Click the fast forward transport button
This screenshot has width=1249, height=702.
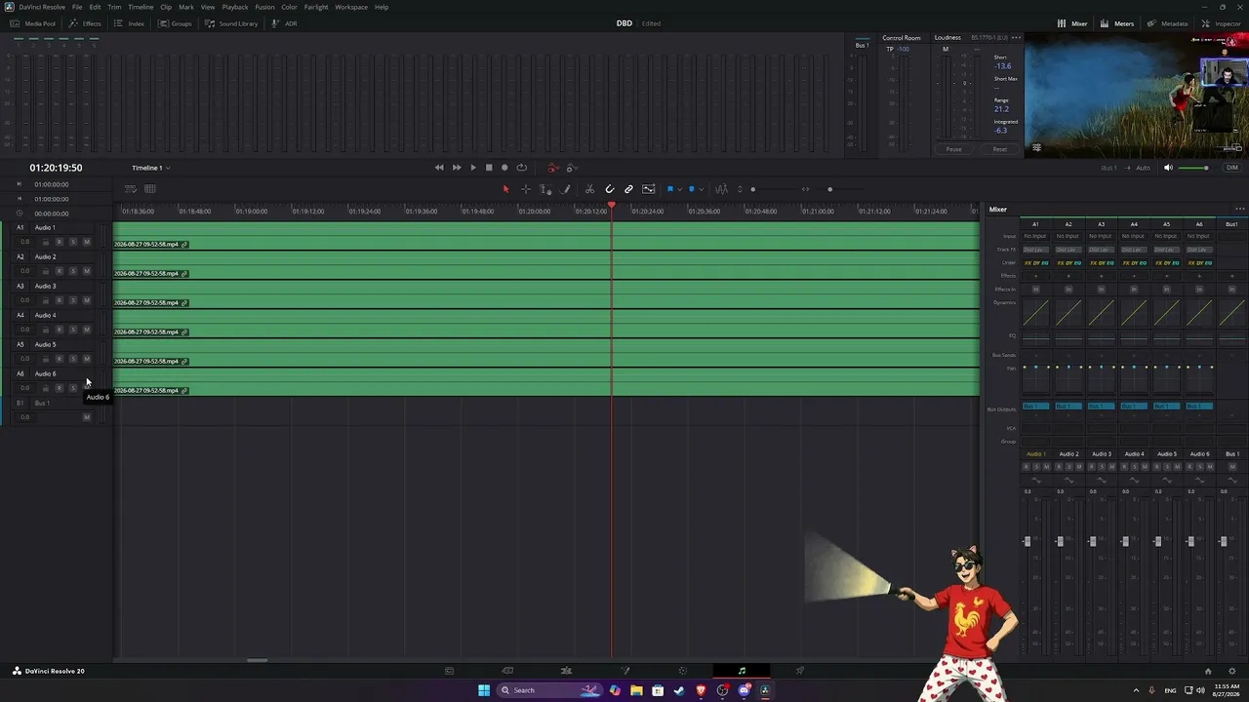click(456, 168)
